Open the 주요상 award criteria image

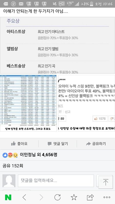pyautogui.click(x=57, y=45)
